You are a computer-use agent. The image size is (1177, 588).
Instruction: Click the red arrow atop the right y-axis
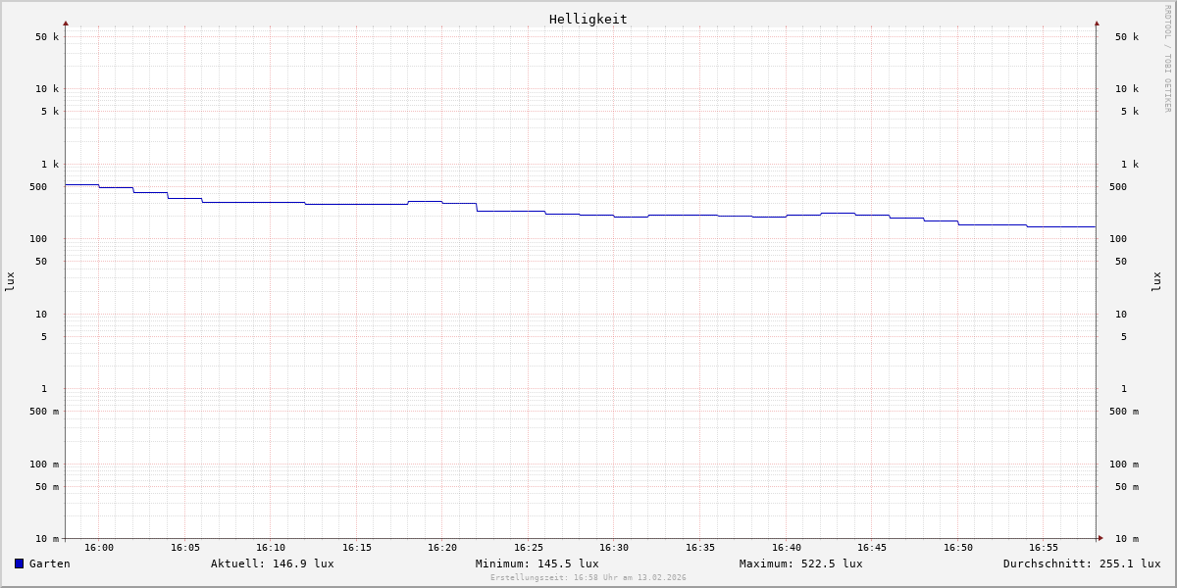coord(1097,23)
